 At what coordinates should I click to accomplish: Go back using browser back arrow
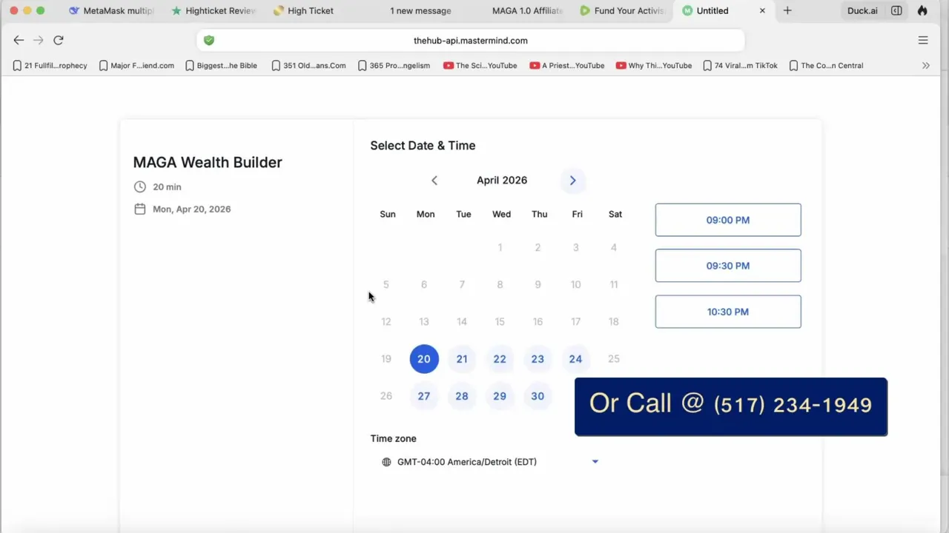tap(19, 40)
